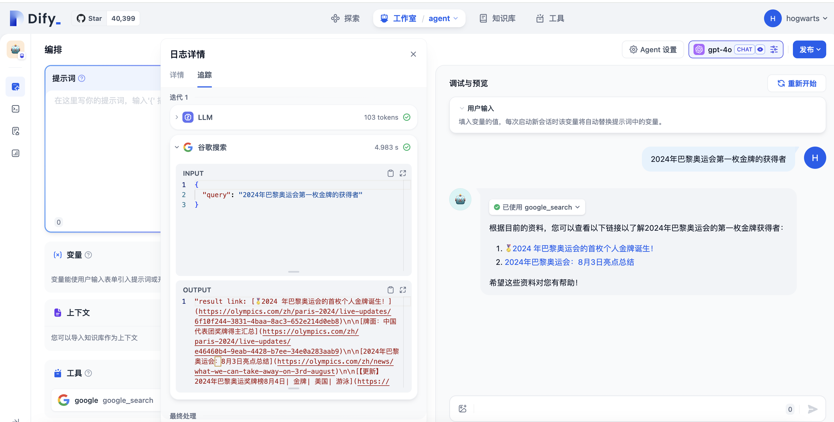Expand the agent dropdown in top navigation
834x422 pixels.
pos(456,18)
